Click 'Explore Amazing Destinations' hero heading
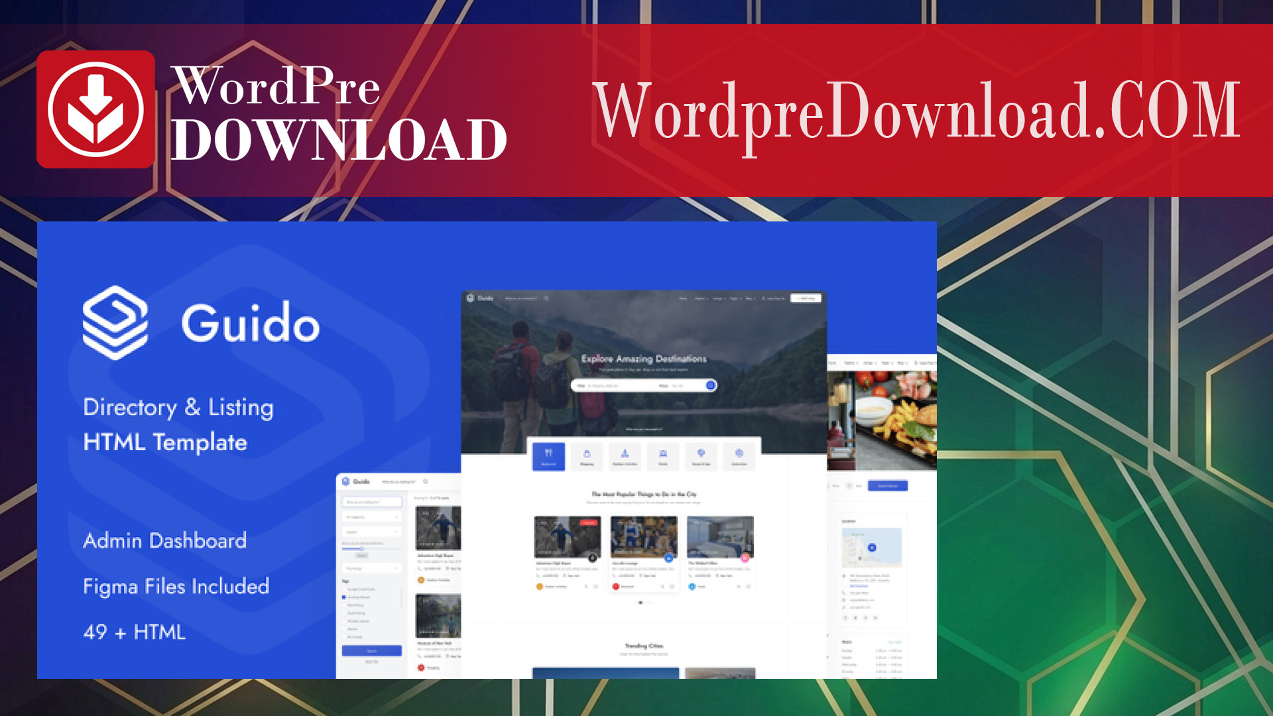This screenshot has height=716, width=1273. pos(644,359)
